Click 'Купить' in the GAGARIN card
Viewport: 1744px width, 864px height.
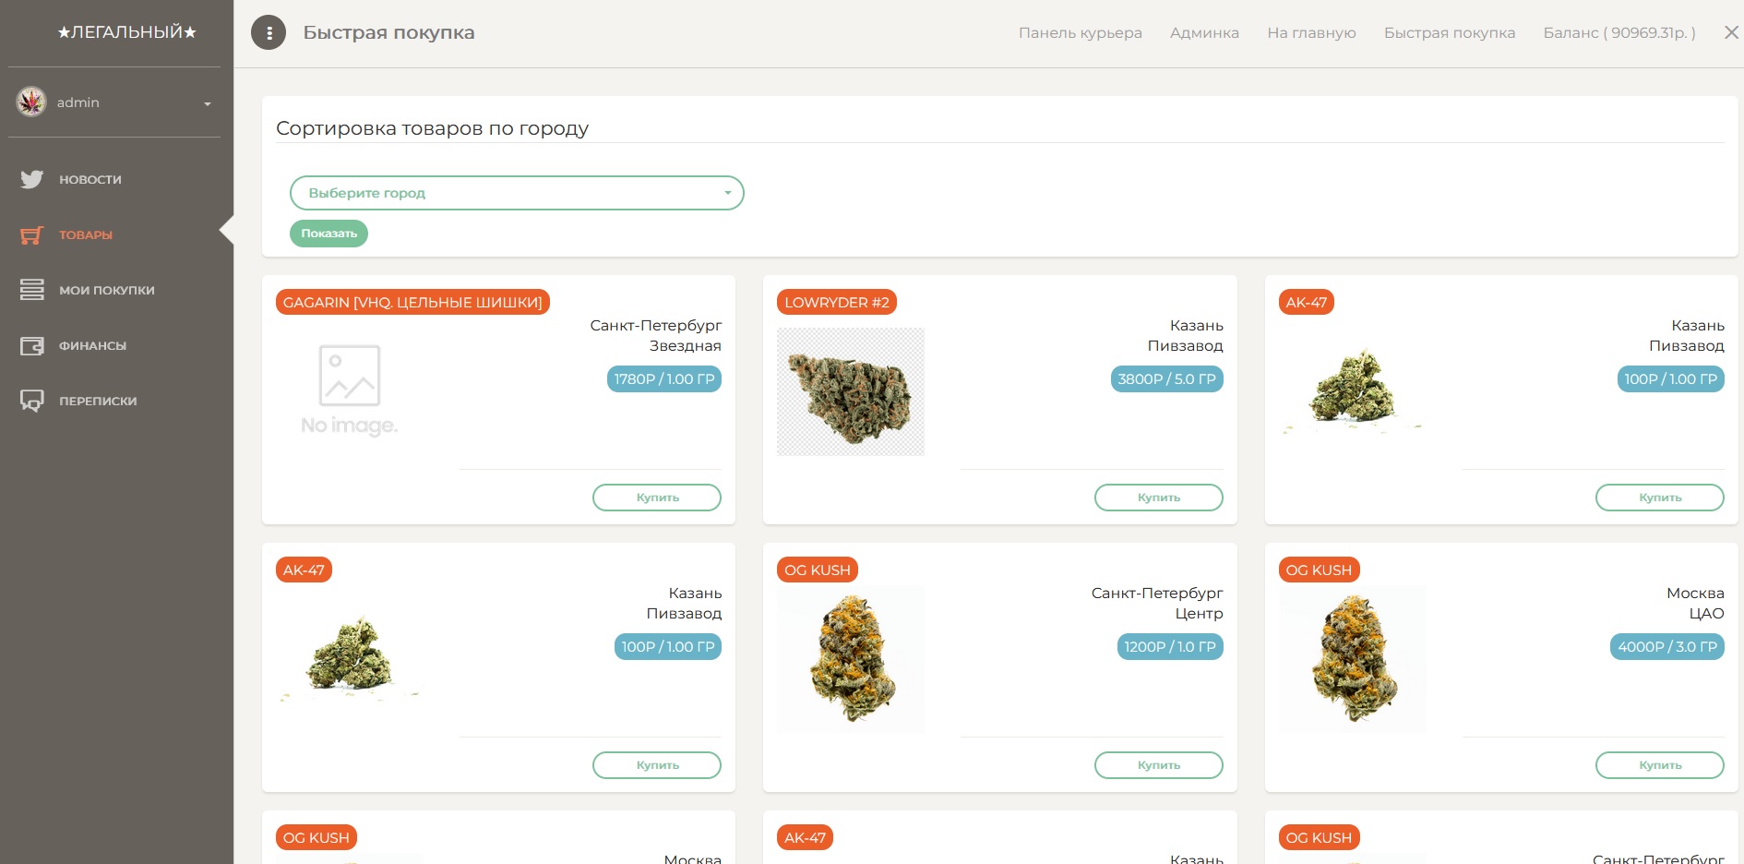pyautogui.click(x=657, y=498)
